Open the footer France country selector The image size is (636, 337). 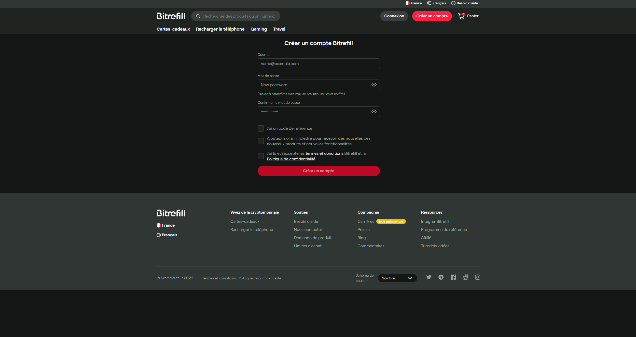(166, 225)
